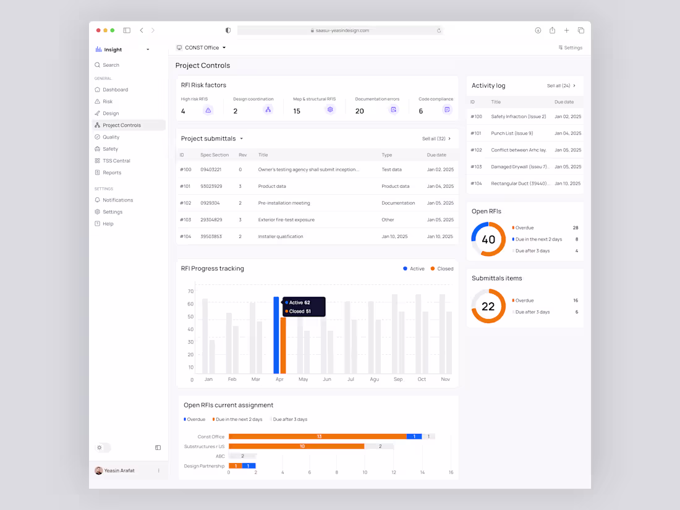Expand the Project submittals dropdown
The image size is (680, 510).
(x=241, y=138)
